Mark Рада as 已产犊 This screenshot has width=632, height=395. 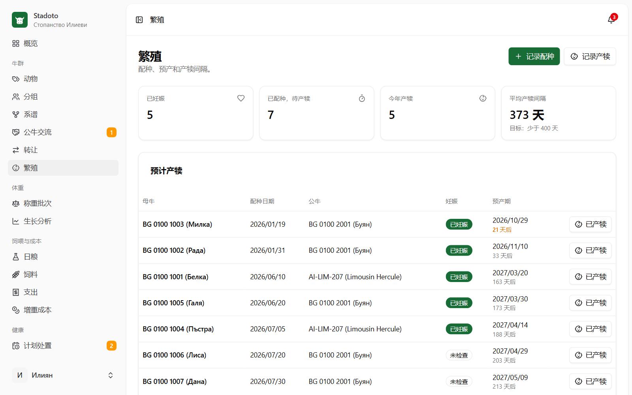(x=591, y=250)
